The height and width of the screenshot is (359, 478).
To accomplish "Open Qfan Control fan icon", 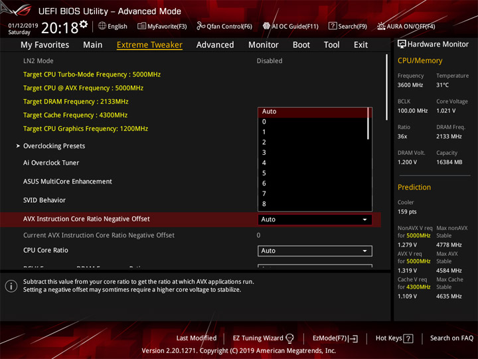I will coord(200,26).
